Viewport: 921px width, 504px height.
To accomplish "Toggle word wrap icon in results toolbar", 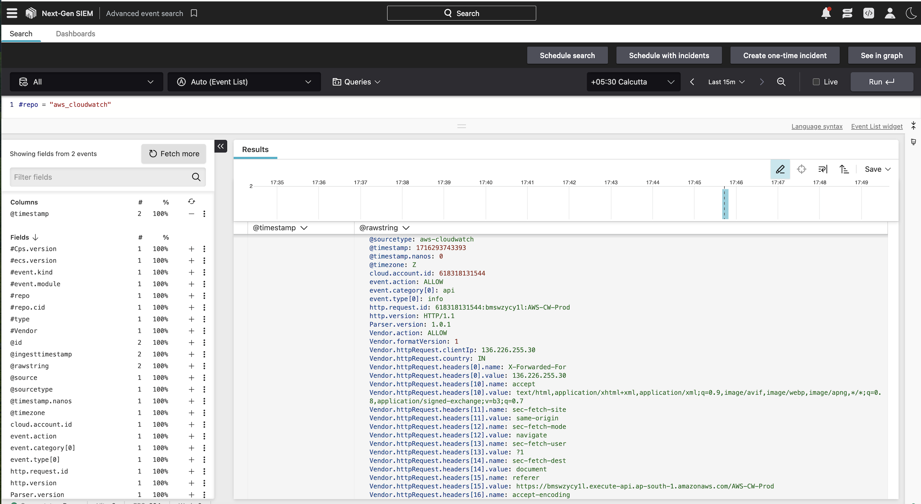I will click(823, 169).
